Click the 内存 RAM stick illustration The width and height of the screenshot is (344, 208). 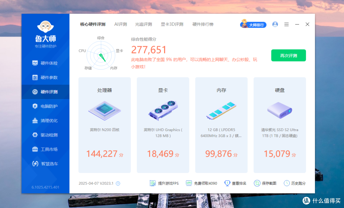(x=221, y=111)
